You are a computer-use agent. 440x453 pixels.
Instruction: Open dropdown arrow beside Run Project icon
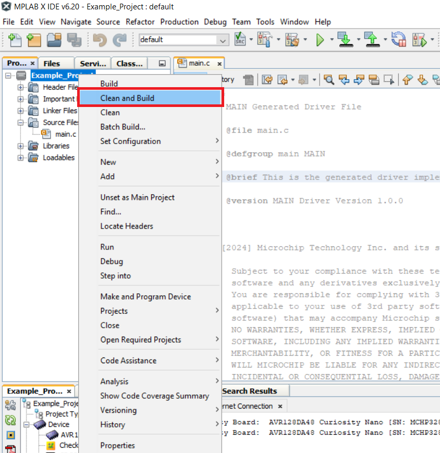[x=332, y=39]
